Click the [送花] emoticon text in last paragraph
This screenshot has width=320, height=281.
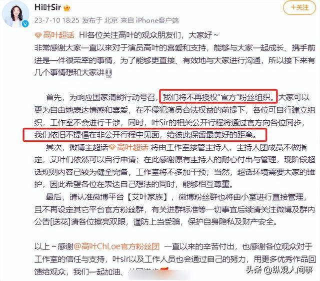pos(60,222)
